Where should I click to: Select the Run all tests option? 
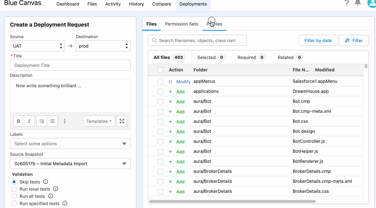click(14, 196)
